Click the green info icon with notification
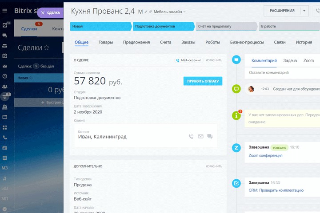 tap(236, 115)
